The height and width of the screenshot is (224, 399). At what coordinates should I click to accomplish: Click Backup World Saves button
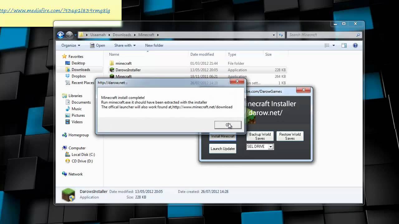coord(260,136)
